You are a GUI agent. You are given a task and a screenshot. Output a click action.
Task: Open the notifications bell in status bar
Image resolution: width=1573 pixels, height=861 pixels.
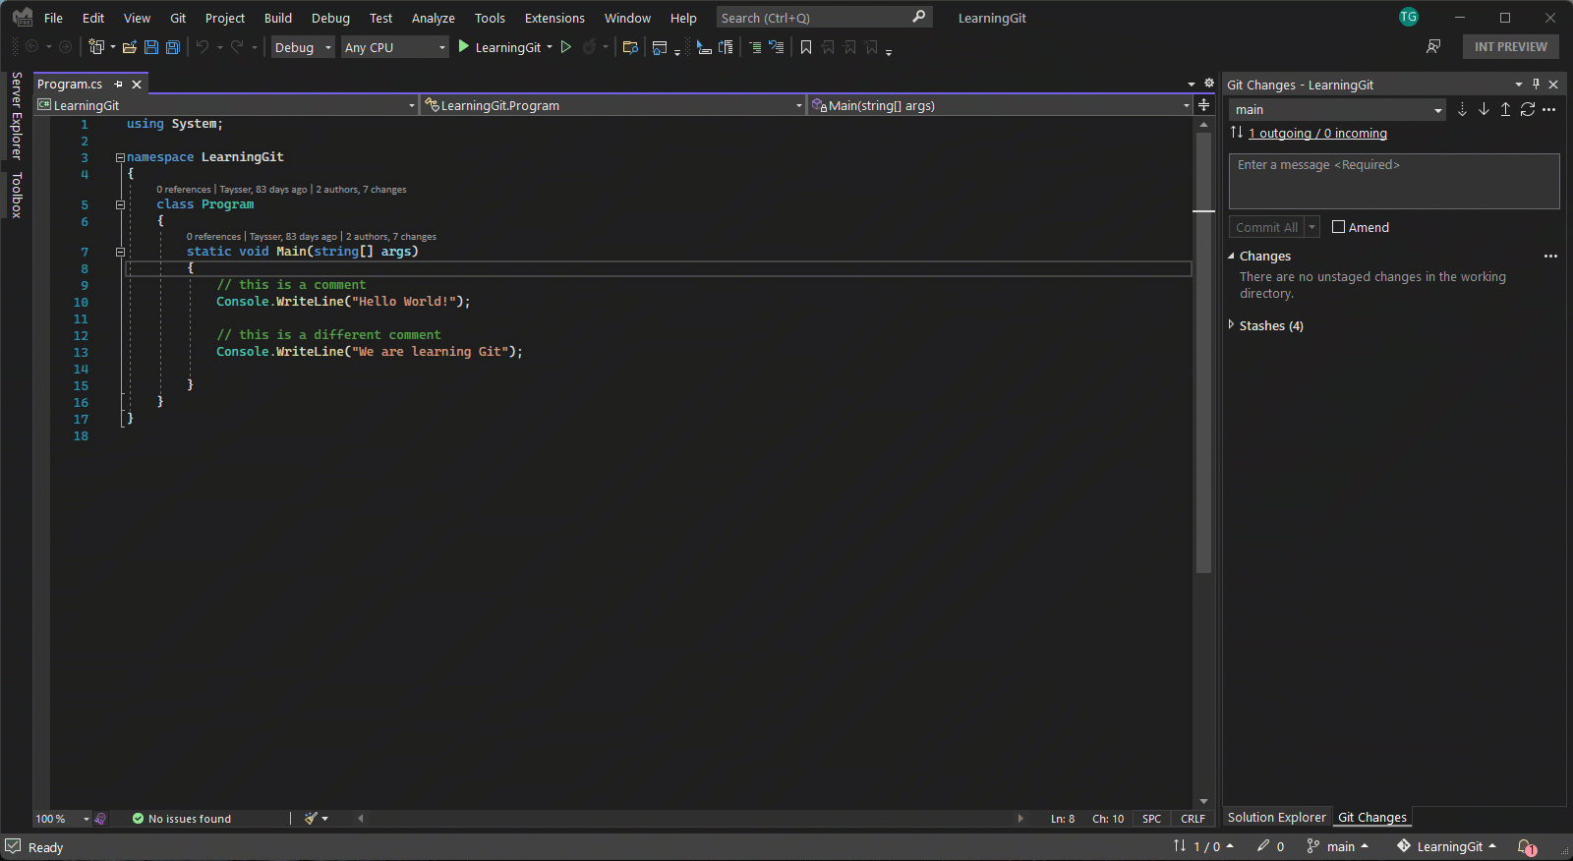[1525, 846]
